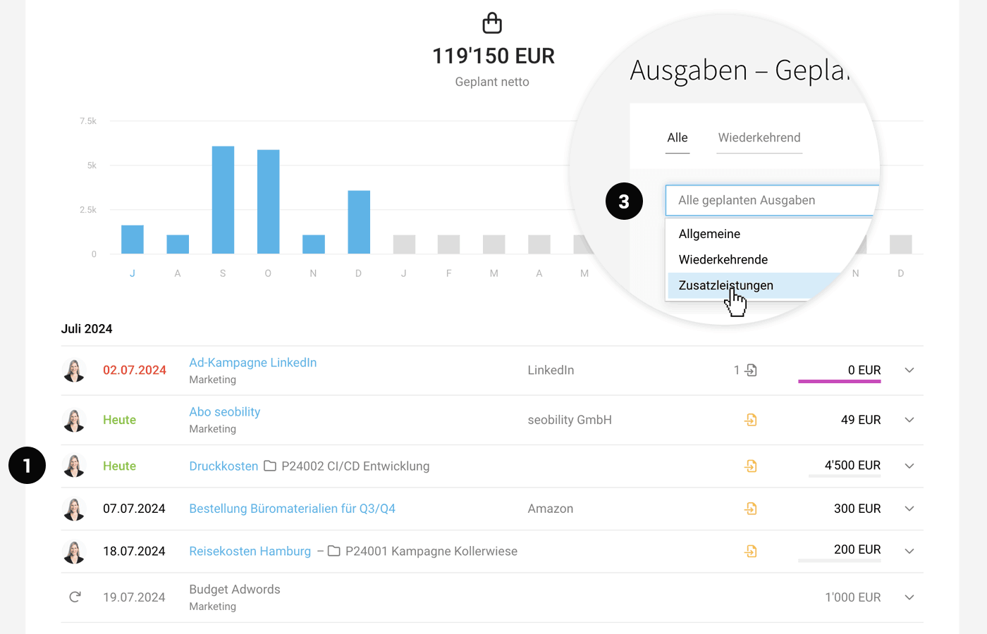Click the avatar in the Bestellung Büromaterialien row
Viewport: 987px width, 634px height.
pyautogui.click(x=74, y=509)
